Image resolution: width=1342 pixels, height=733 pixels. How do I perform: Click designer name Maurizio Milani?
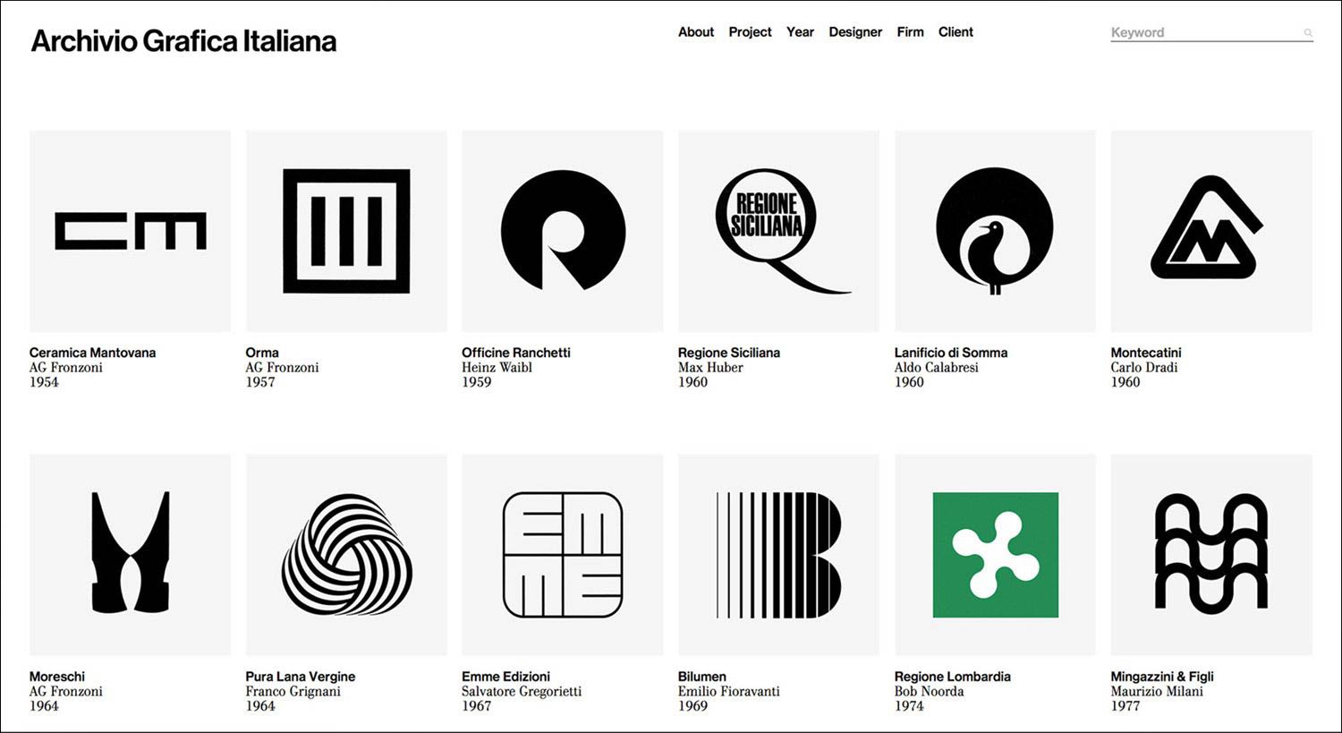tap(1157, 691)
